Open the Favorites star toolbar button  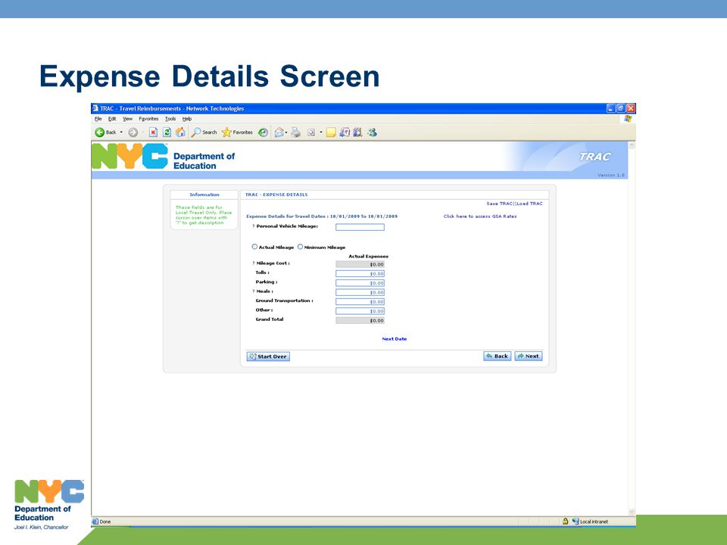click(237, 132)
